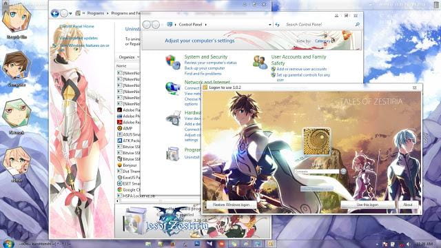Click the About button in Logon window
Screen dimensions: 441x248
(x=408, y=205)
